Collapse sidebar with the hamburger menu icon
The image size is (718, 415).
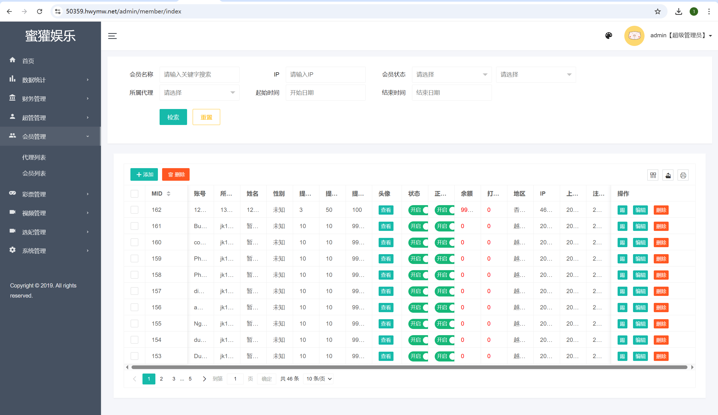pos(112,36)
